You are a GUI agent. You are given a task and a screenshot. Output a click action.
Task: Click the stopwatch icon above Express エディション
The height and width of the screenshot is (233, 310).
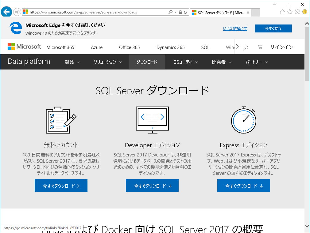pos(244,120)
